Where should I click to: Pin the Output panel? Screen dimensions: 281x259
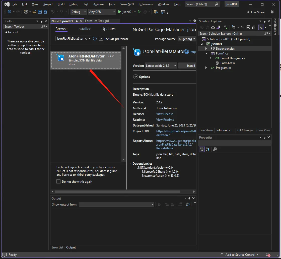pyautogui.click(x=189, y=198)
